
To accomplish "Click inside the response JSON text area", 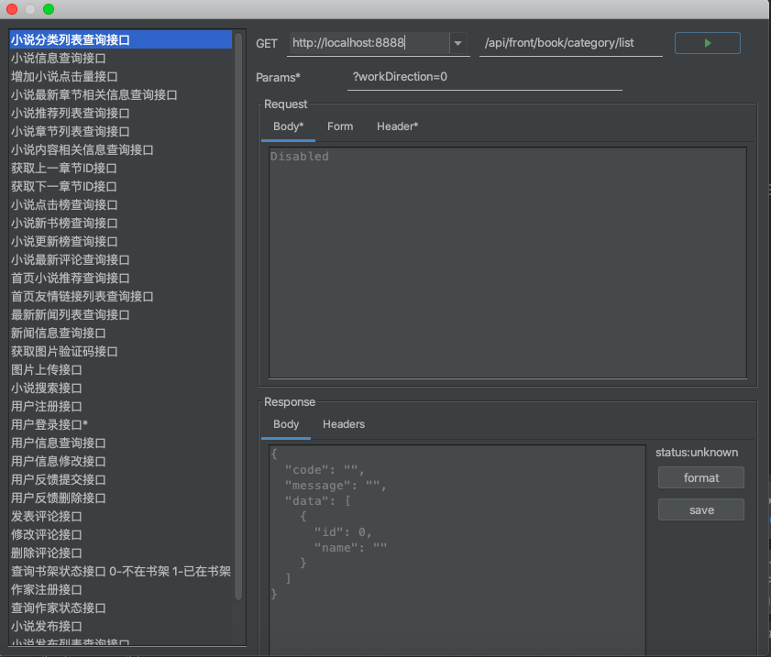I will pyautogui.click(x=457, y=550).
